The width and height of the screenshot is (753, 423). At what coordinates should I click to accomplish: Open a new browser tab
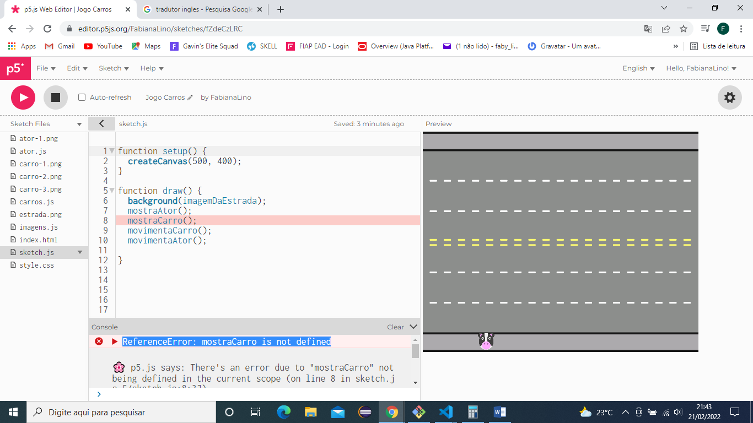[x=281, y=9]
